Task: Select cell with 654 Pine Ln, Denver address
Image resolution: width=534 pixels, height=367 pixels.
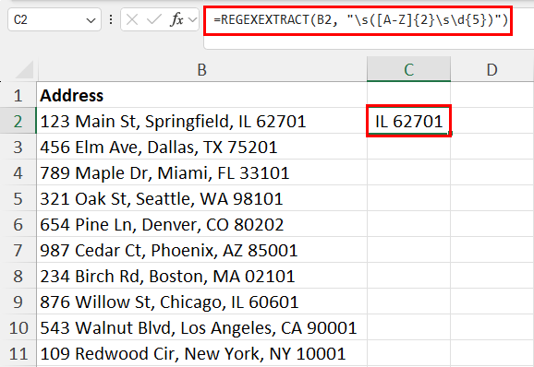Action: [202, 224]
